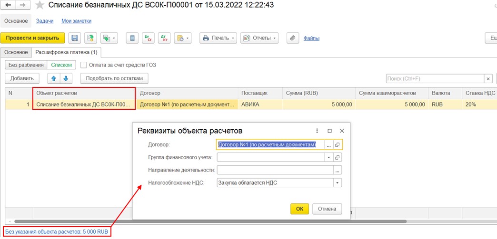Expand the 'Налогообложение НДС' dropdown
This screenshot has width=497, height=239.
pyautogui.click(x=337, y=182)
